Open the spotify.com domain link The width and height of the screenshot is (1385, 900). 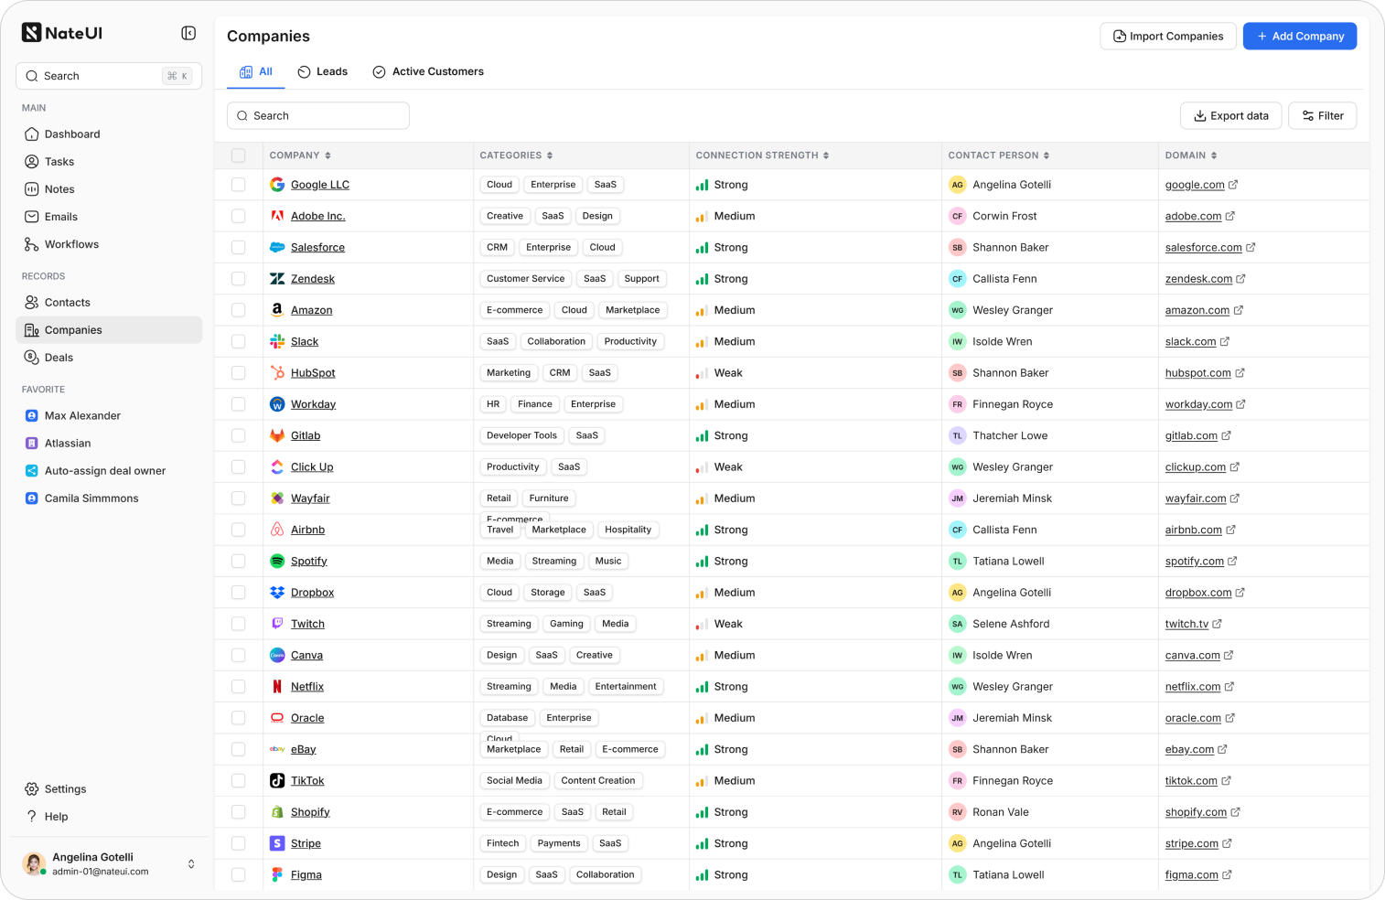(1195, 562)
